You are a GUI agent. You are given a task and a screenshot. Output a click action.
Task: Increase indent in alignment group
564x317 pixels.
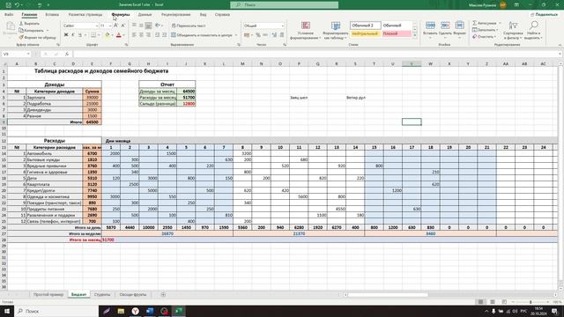165,35
